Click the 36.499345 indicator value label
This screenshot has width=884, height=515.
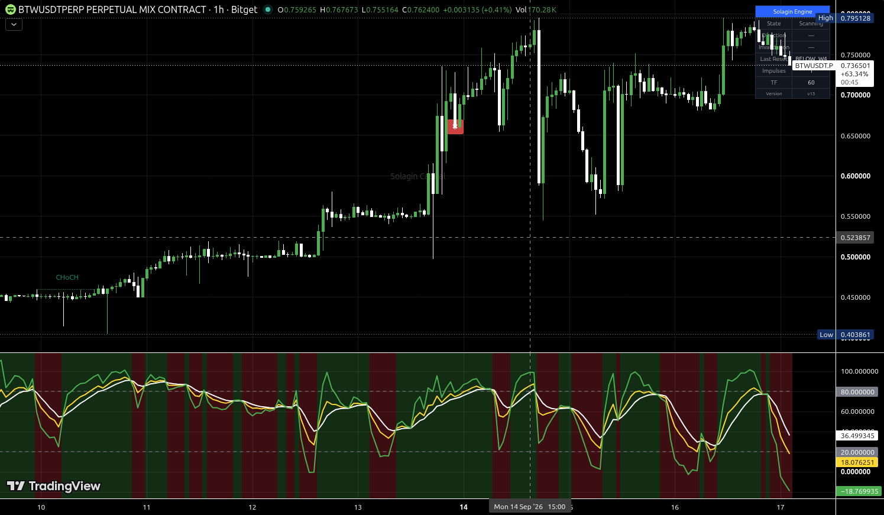(857, 436)
